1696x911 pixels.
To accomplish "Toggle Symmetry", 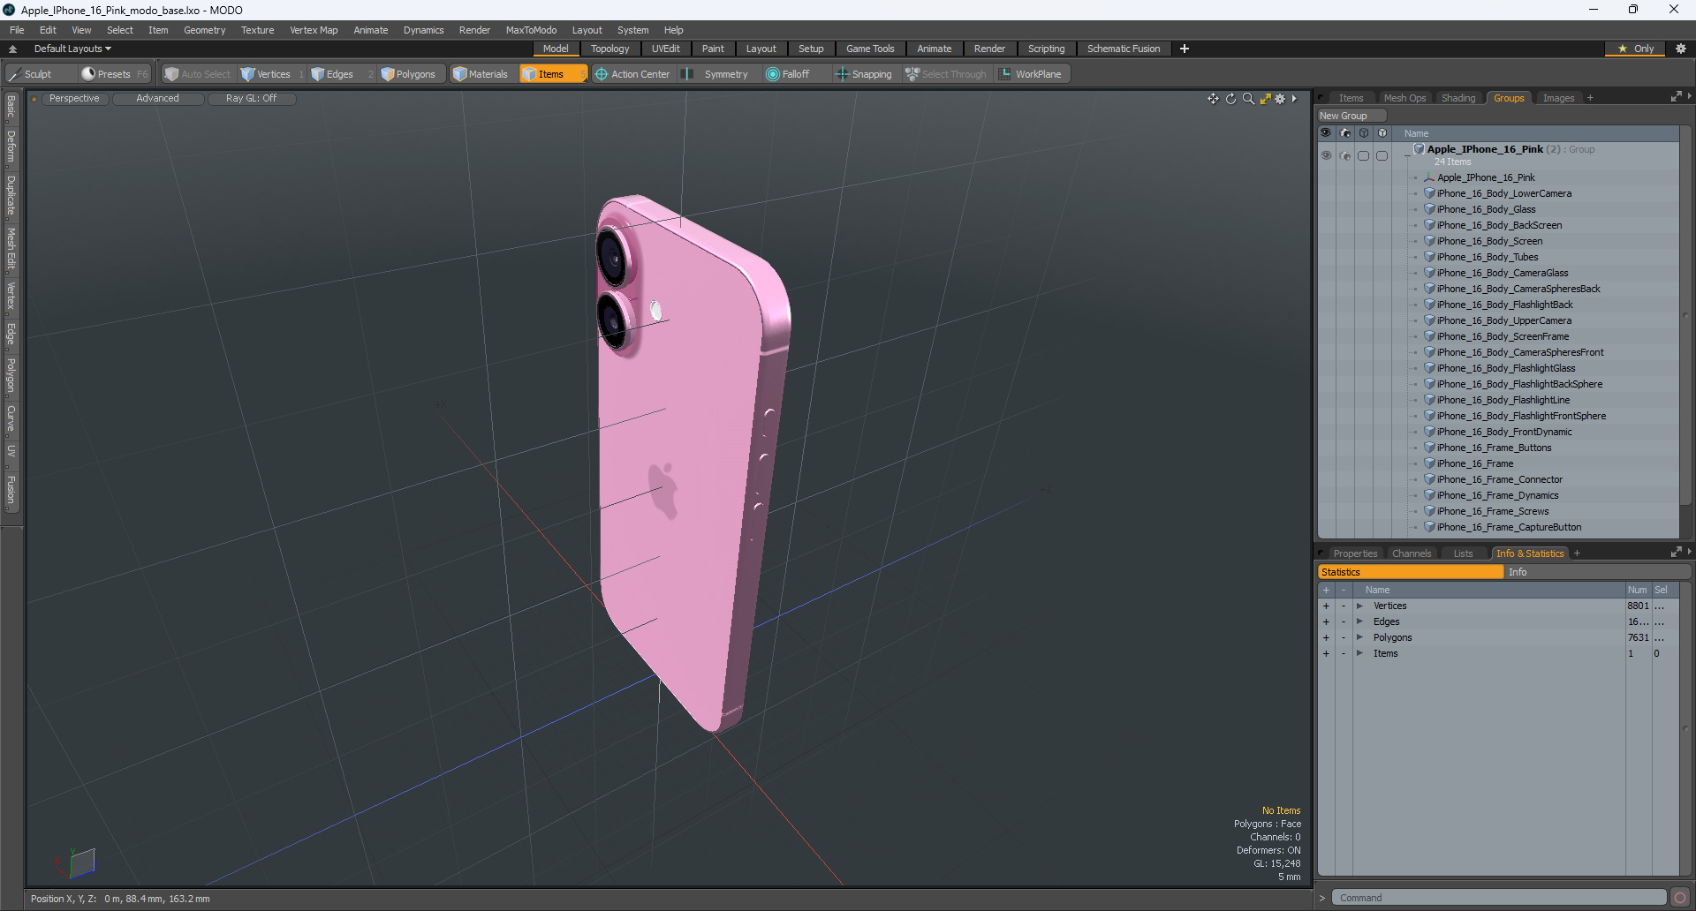I will click(715, 74).
